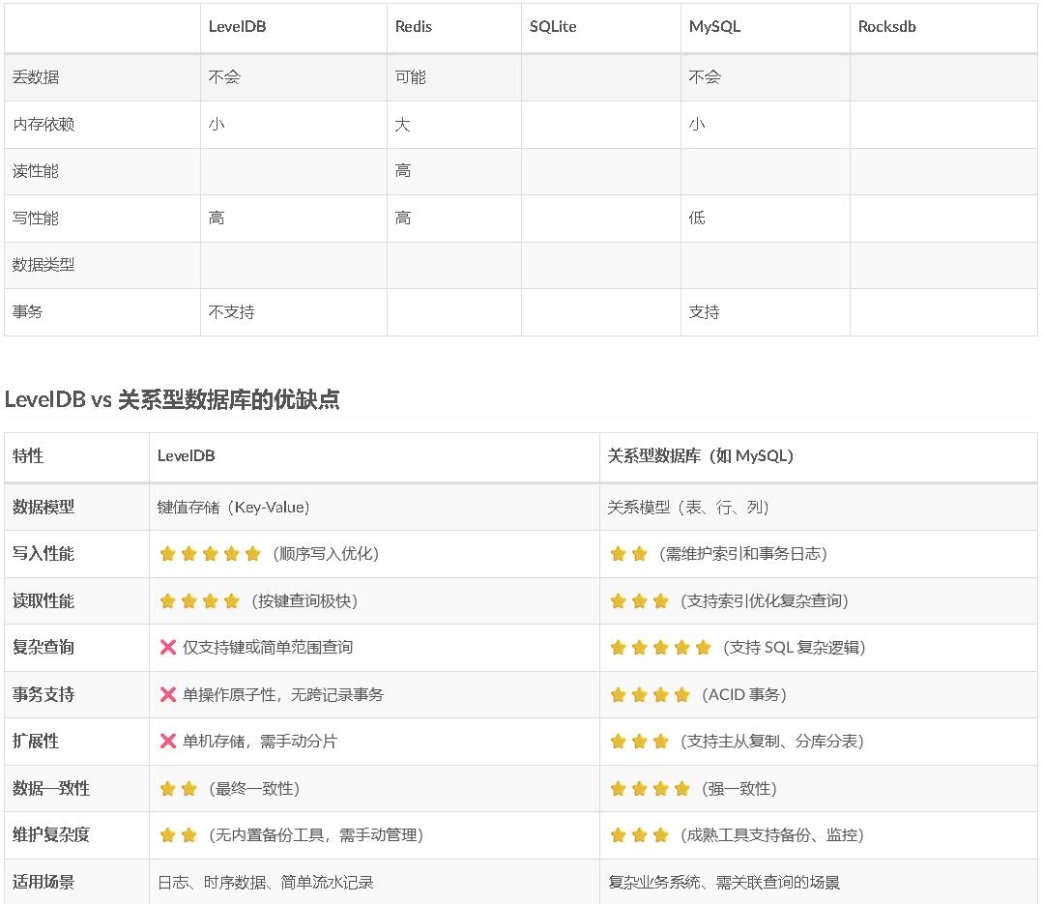1043x904 pixels.
Task: Click 仅支持键或简单范围查询 text
Action: point(268,647)
